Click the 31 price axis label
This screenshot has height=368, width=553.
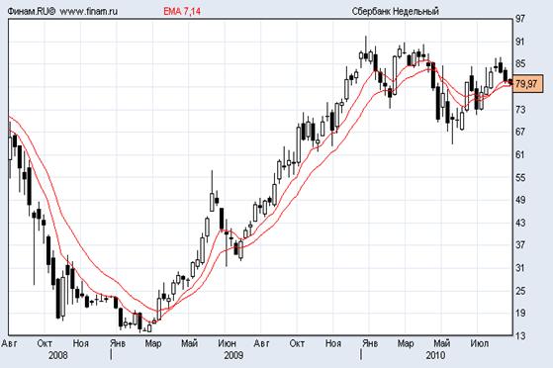[519, 268]
